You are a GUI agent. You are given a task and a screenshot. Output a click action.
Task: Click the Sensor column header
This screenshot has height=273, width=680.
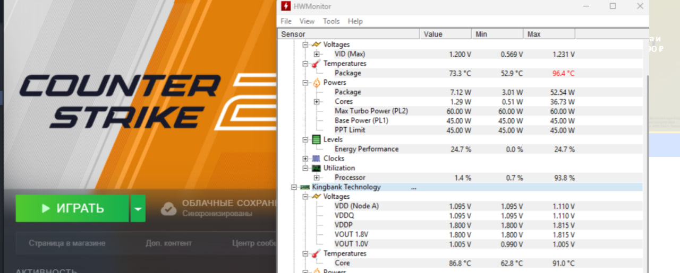pyautogui.click(x=349, y=34)
